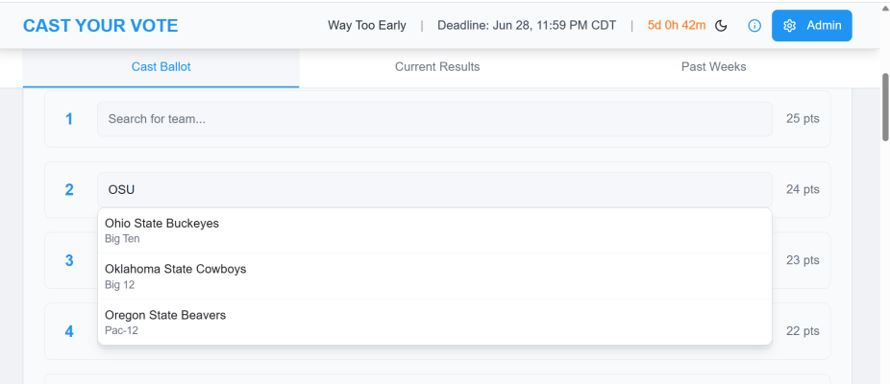Open the info circle icon
Screen dimensions: 890x384
(x=754, y=26)
